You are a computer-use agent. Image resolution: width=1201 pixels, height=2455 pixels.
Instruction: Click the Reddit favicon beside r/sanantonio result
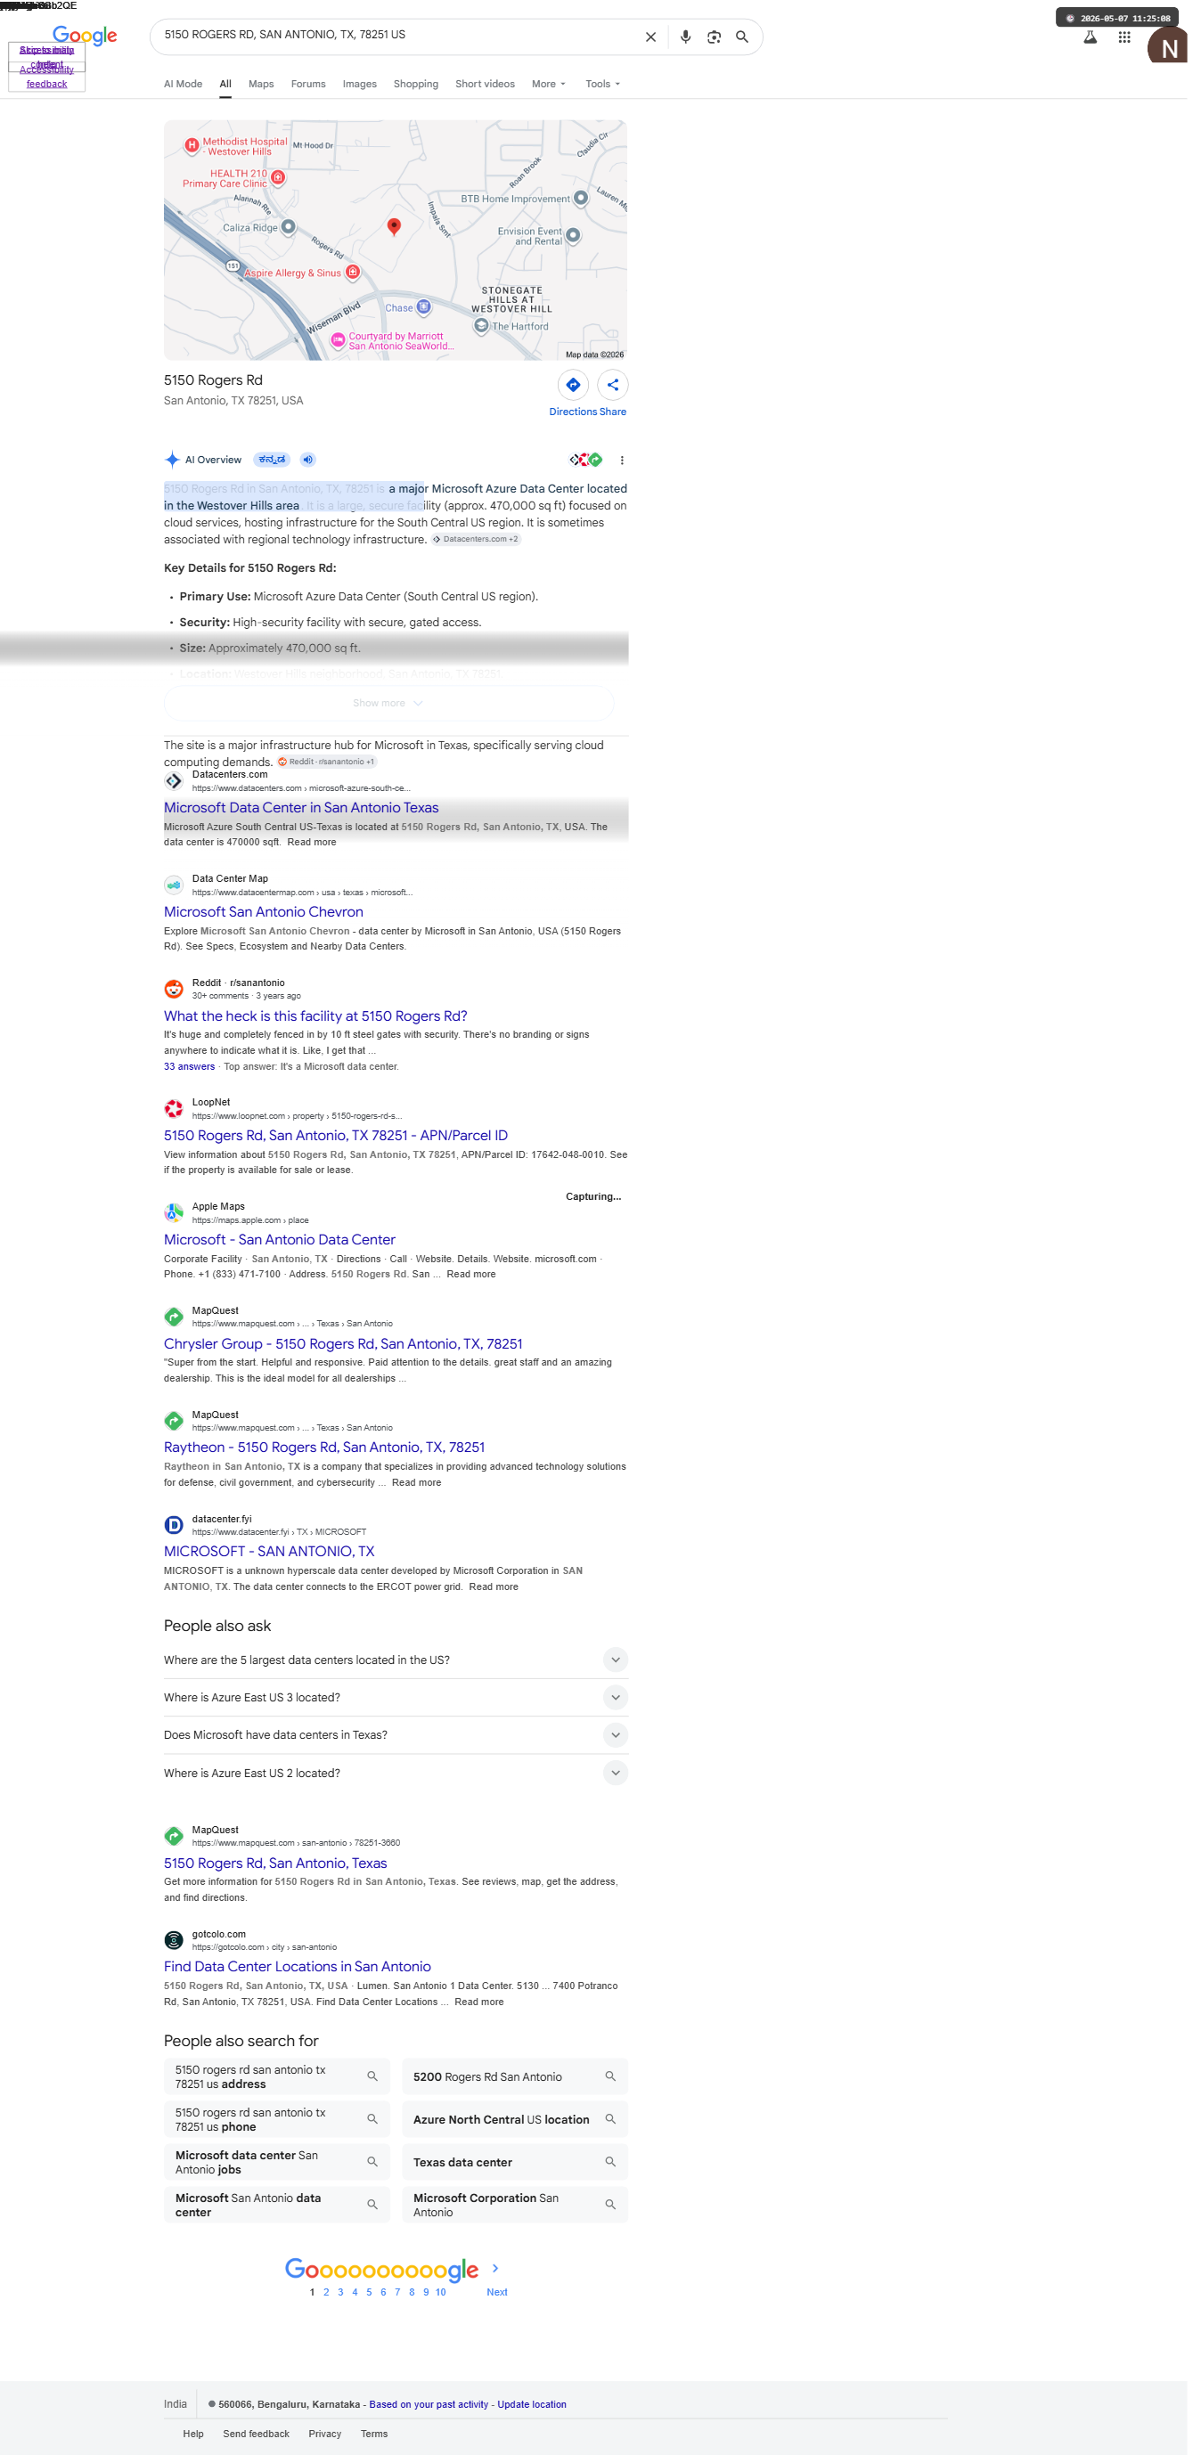[x=174, y=990]
